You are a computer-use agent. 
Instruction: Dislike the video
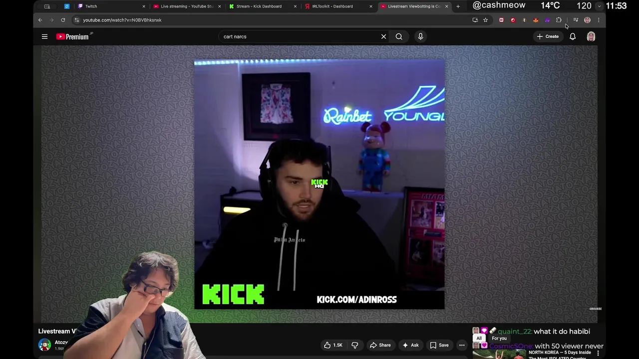(355, 345)
